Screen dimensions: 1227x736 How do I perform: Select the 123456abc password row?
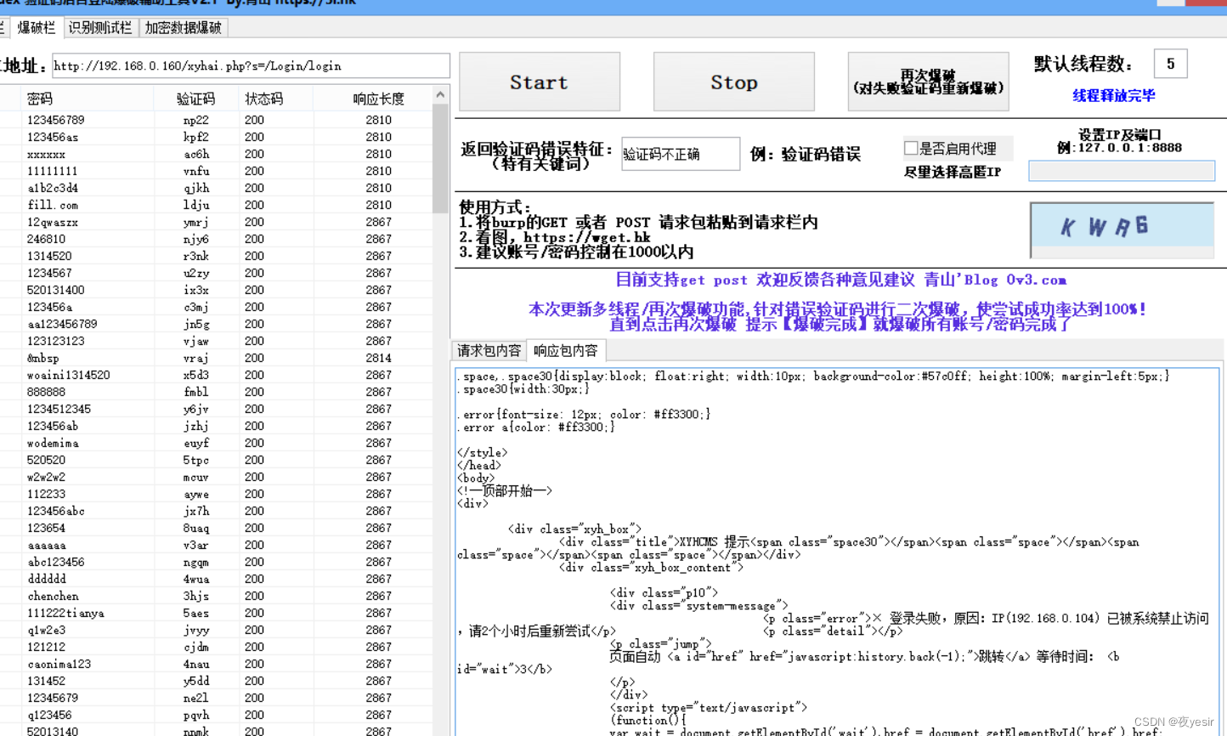(x=216, y=511)
